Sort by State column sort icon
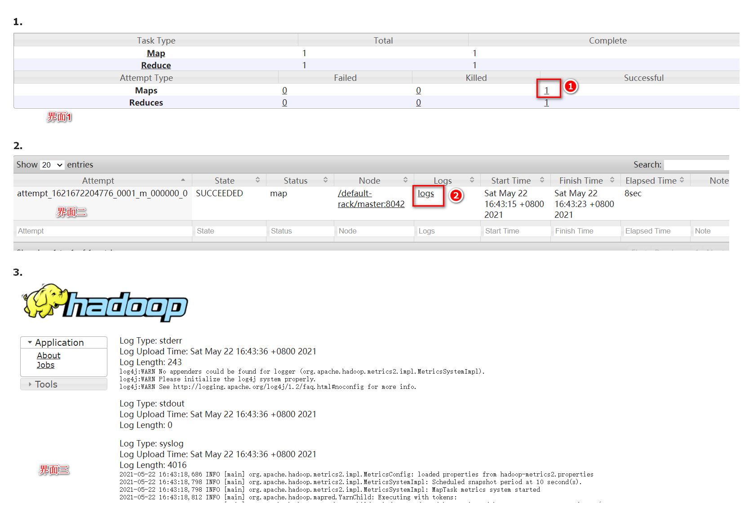753x516 pixels. coord(257,180)
